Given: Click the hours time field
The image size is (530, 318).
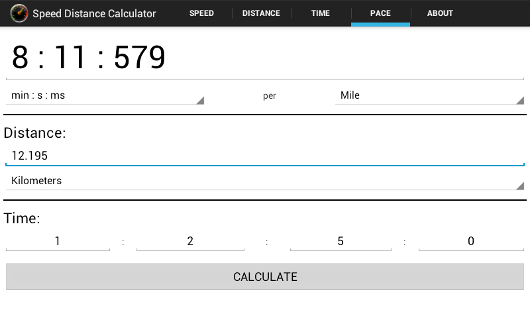Looking at the screenshot, I should [x=58, y=241].
